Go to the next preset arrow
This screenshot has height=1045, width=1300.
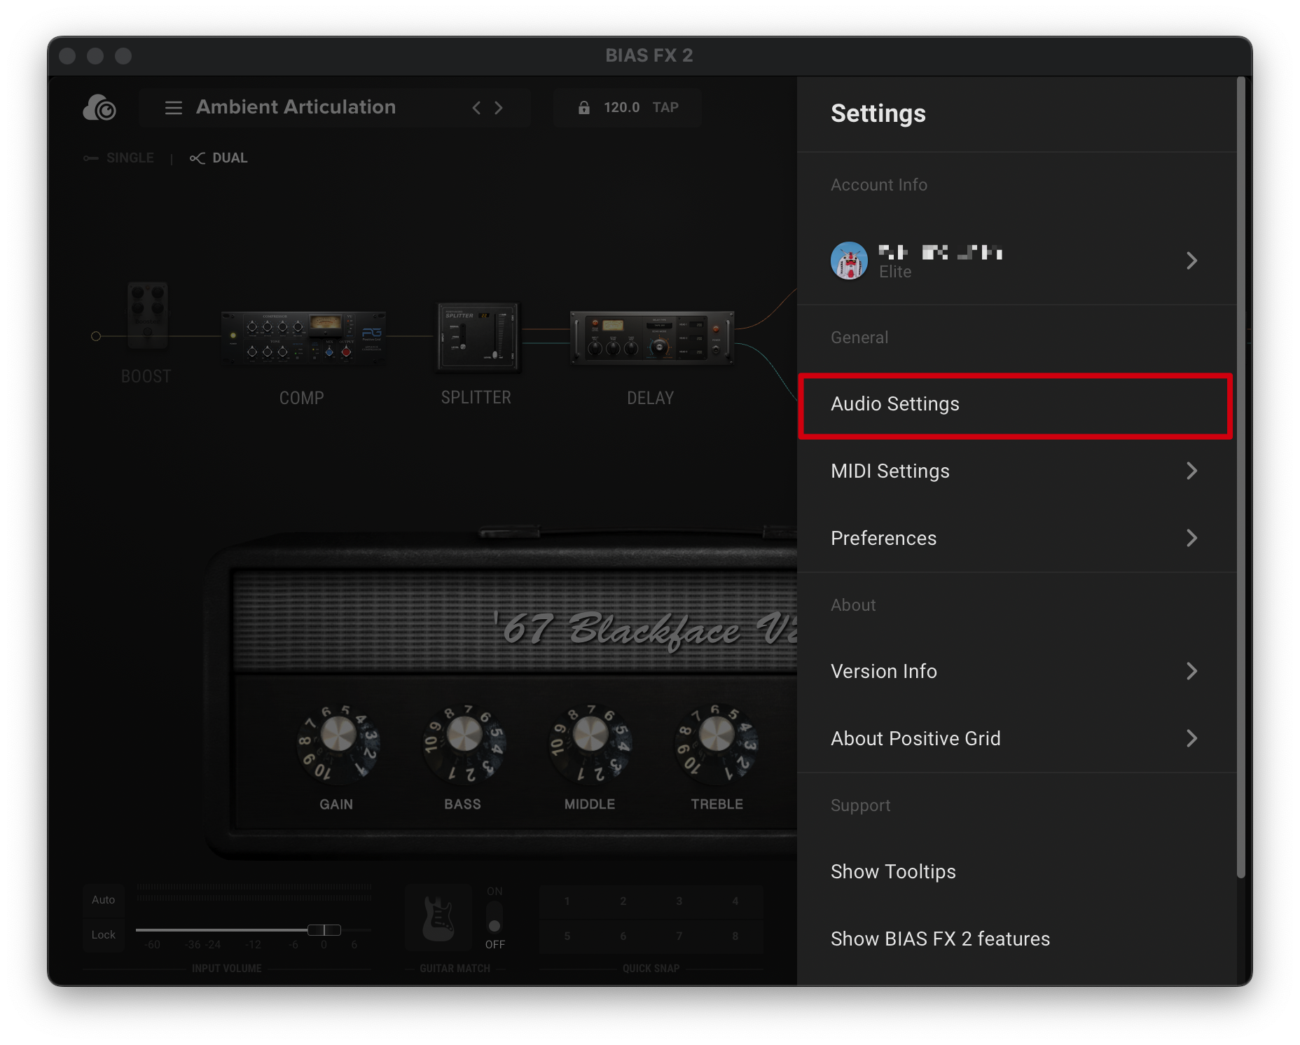pos(499,108)
